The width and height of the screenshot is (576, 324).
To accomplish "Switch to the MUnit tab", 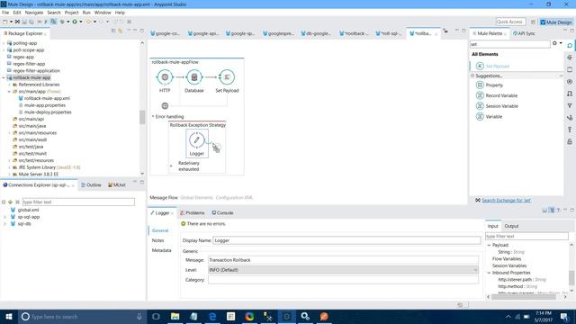I will [117, 185].
